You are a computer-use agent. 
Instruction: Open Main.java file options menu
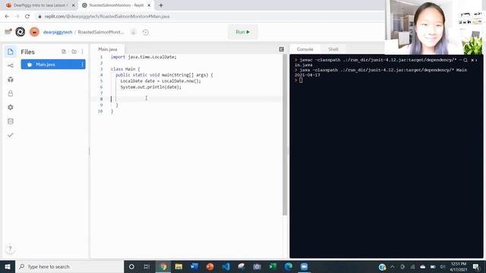pos(82,64)
